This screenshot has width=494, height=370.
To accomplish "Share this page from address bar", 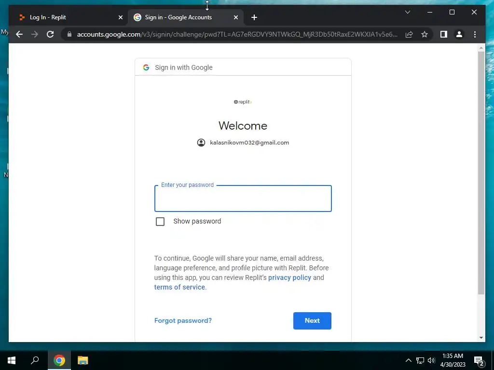I will click(409, 34).
